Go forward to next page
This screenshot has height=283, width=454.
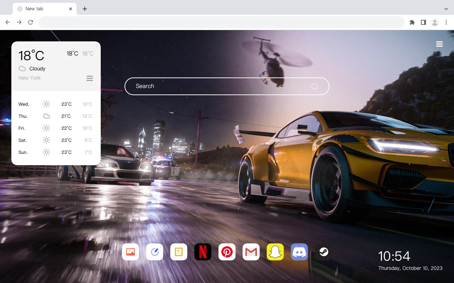[x=19, y=22]
